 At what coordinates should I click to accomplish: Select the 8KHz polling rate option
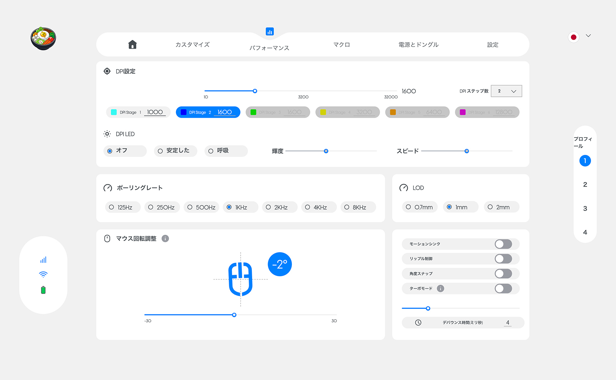(x=358, y=207)
